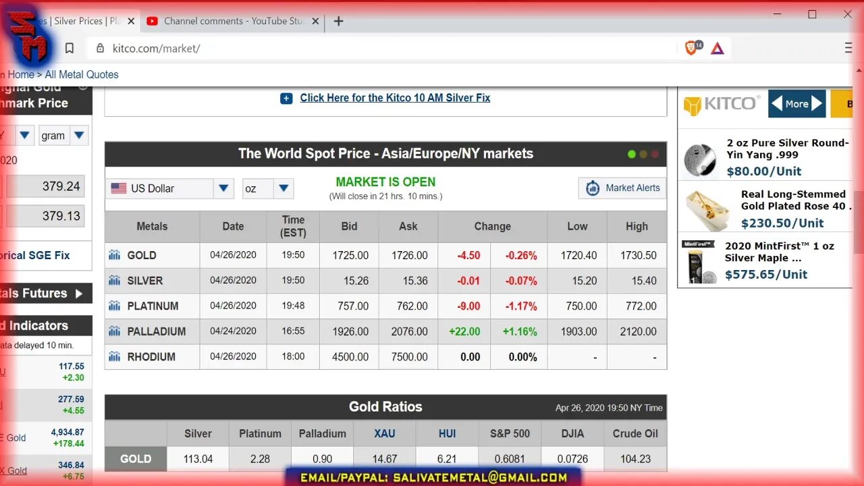Click the Gold Plated Rose thumbnail
This screenshot has width=864, height=486.
click(707, 211)
